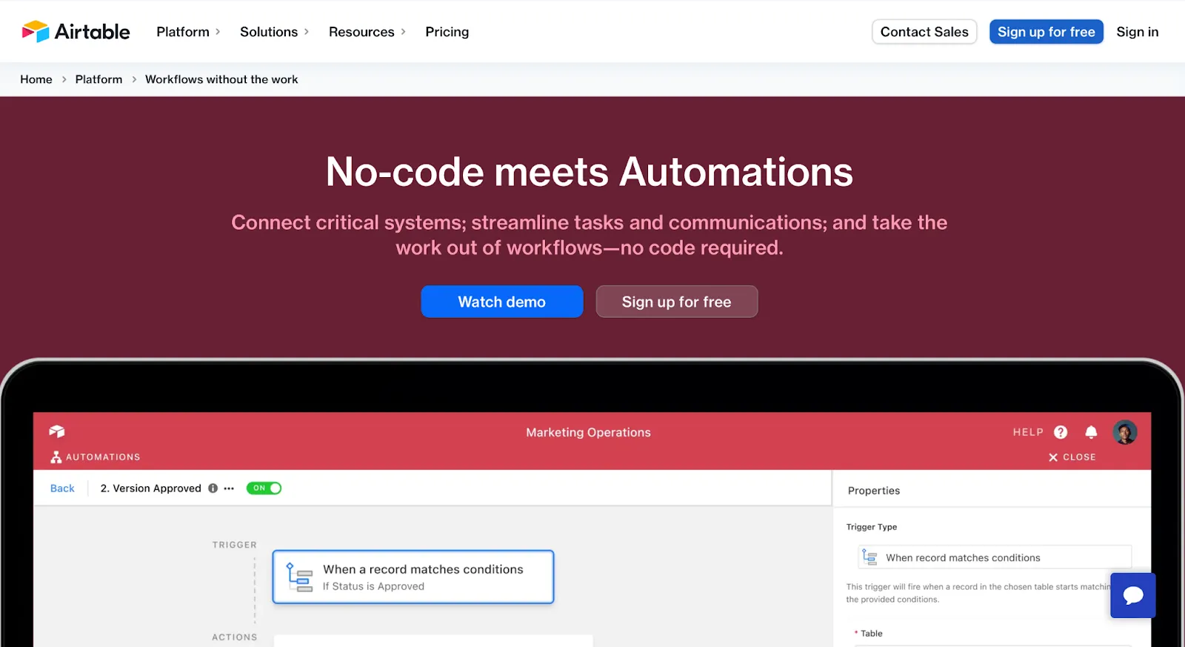Click the ACTIONS section label
This screenshot has height=647, width=1185.
tap(235, 637)
